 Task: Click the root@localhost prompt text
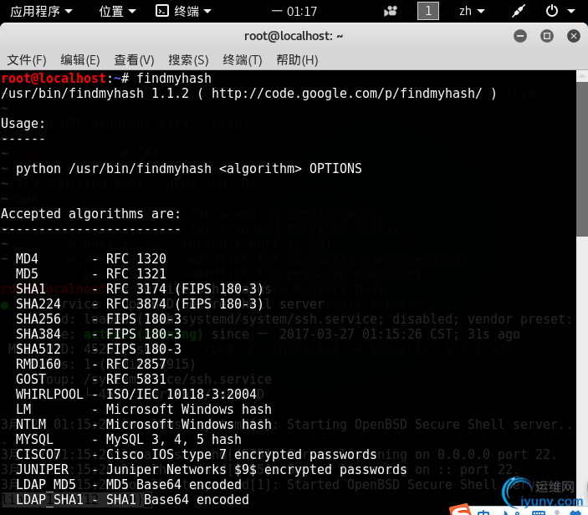(x=54, y=79)
